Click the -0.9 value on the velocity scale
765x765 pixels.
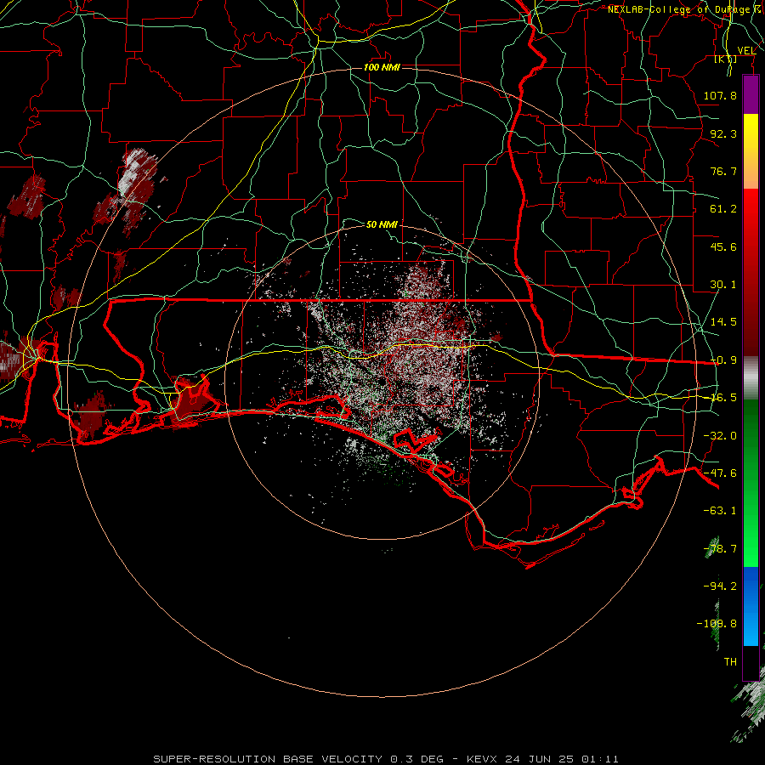pyautogui.click(x=723, y=360)
